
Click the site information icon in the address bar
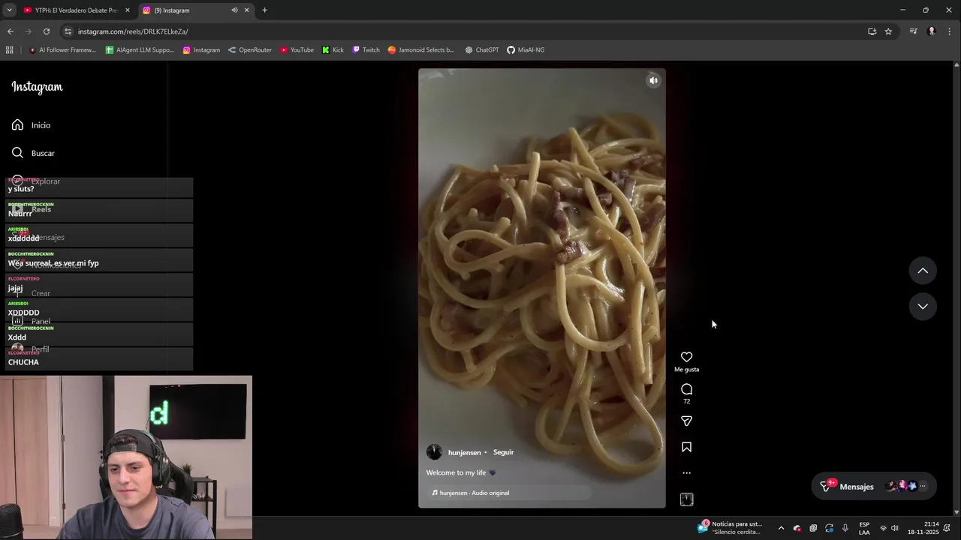point(68,31)
